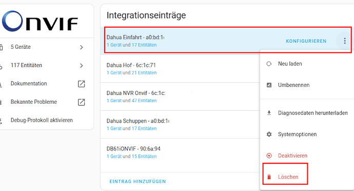Click the download icon for Diagnosedaten herunterladen
354x191 pixels.
[x=269, y=113]
